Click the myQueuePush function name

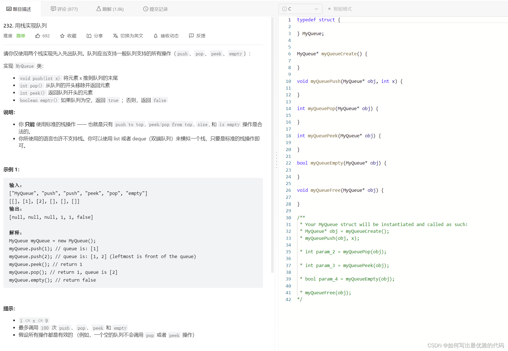325,81
